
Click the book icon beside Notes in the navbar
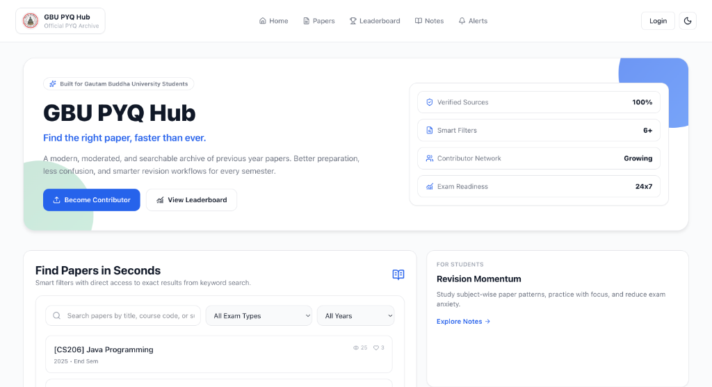[418, 21]
